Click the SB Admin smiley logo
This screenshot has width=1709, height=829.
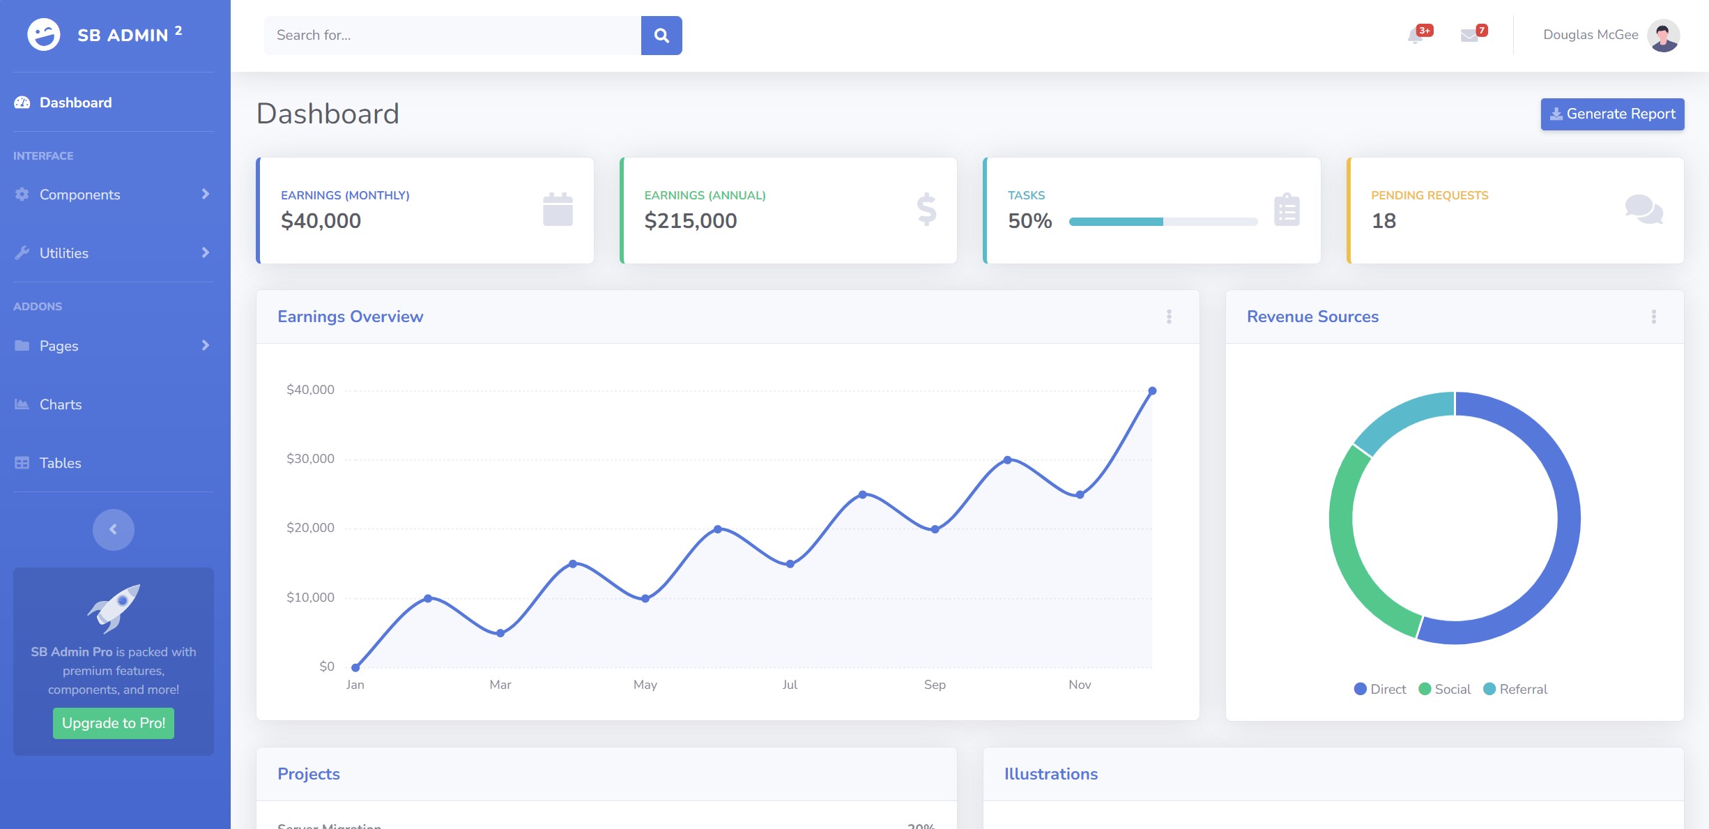coord(44,34)
